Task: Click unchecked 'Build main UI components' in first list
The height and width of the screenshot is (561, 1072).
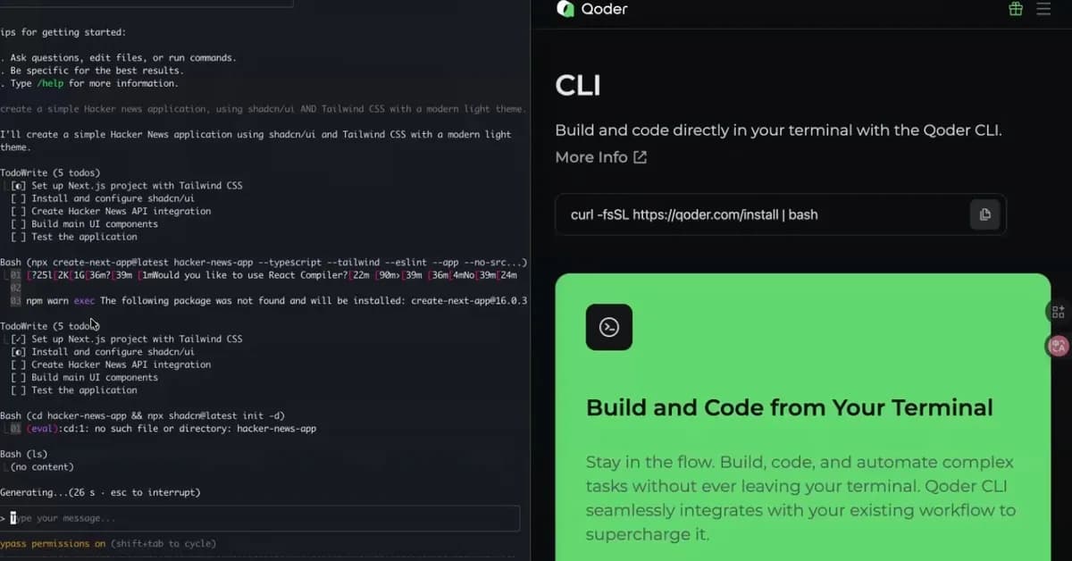Action: [84, 224]
